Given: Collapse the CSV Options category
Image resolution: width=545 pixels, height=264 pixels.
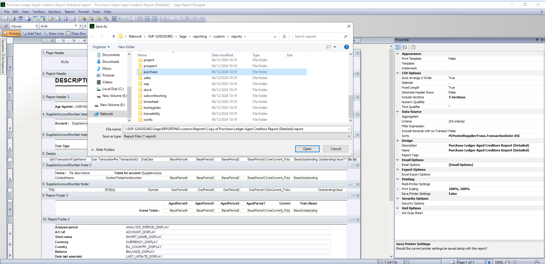Looking at the screenshot, I should click(x=398, y=73).
